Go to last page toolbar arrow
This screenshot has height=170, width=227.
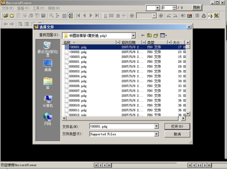97,16
